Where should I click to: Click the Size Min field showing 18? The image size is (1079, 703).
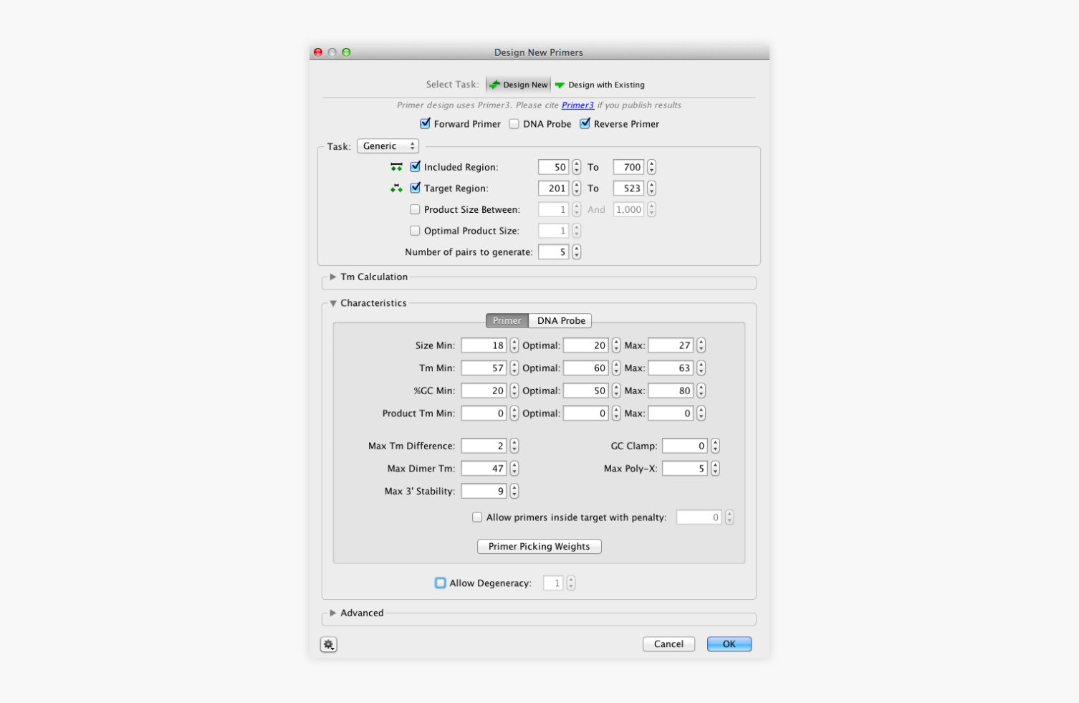tap(484, 345)
